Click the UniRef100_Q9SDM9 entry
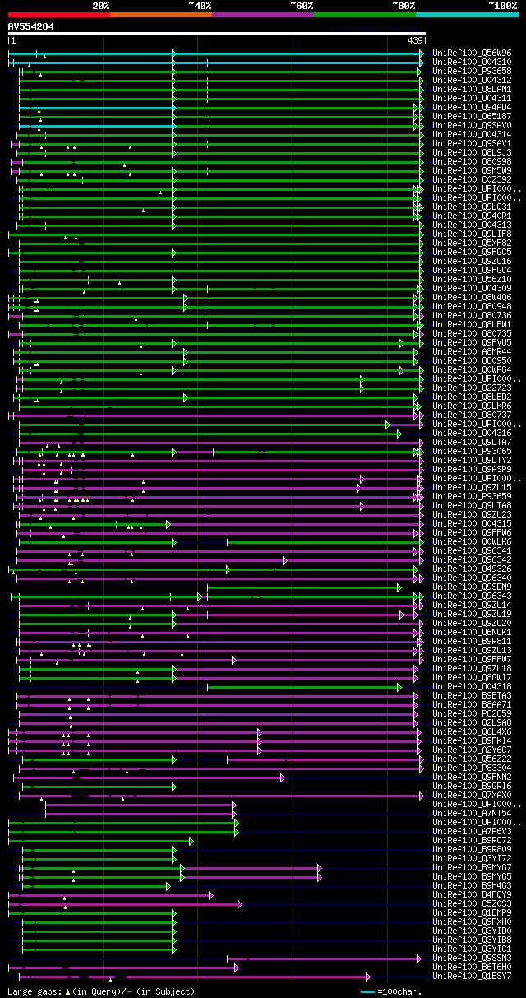The width and height of the screenshot is (526, 998). coord(472,587)
